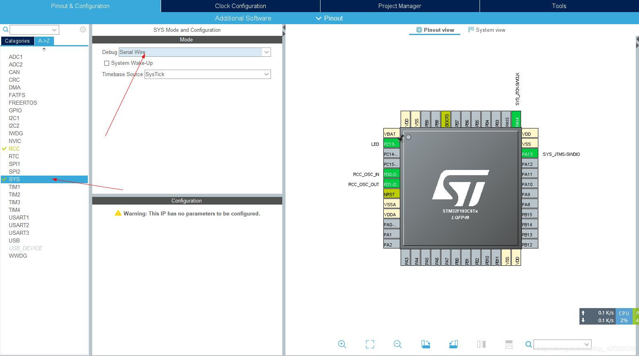Click the pin search magnifier icon
This screenshot has height=356, width=639.
click(x=529, y=344)
